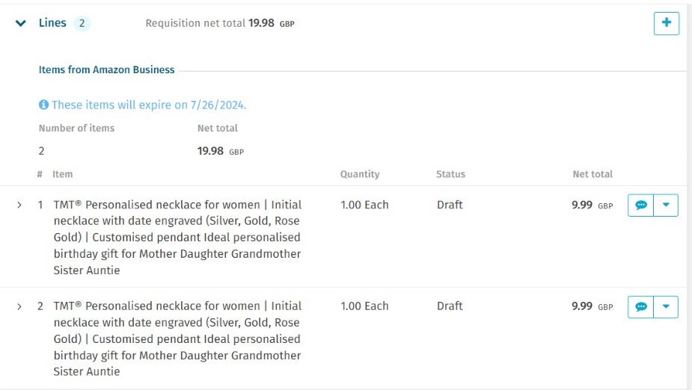The image size is (692, 390).
Task: Collapse the Lines section chevron
Action: [21, 23]
